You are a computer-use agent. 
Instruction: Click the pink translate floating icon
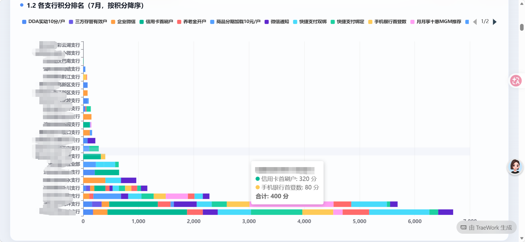click(x=516, y=81)
